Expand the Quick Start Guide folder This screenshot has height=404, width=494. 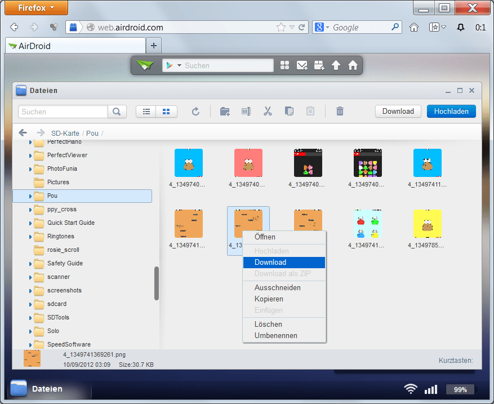point(30,224)
